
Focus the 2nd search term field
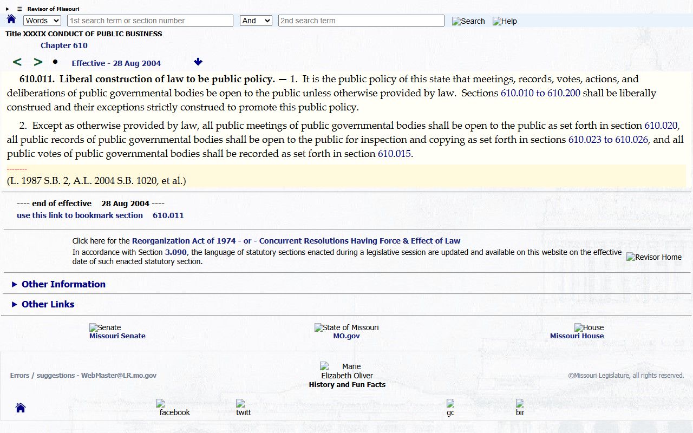click(361, 21)
